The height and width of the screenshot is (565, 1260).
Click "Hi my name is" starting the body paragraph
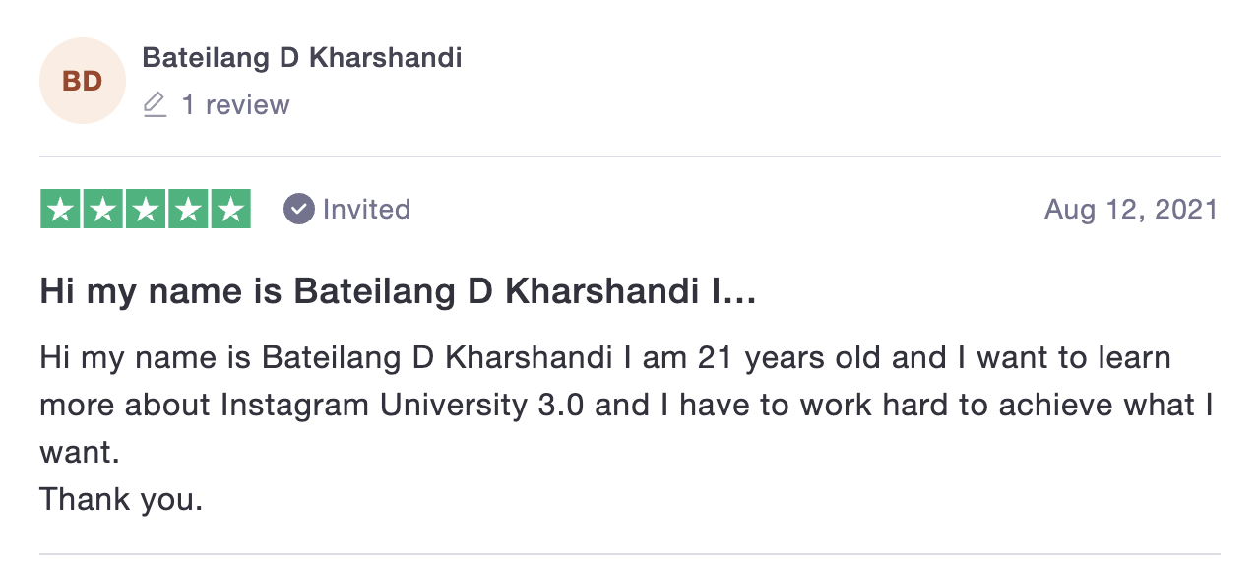point(147,358)
